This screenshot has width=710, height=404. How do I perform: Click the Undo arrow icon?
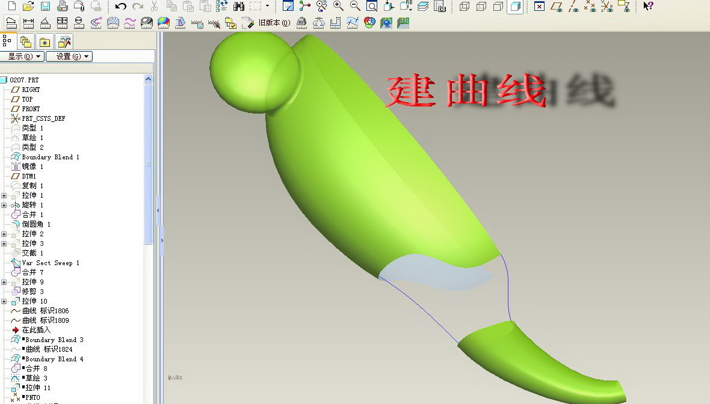(121, 7)
